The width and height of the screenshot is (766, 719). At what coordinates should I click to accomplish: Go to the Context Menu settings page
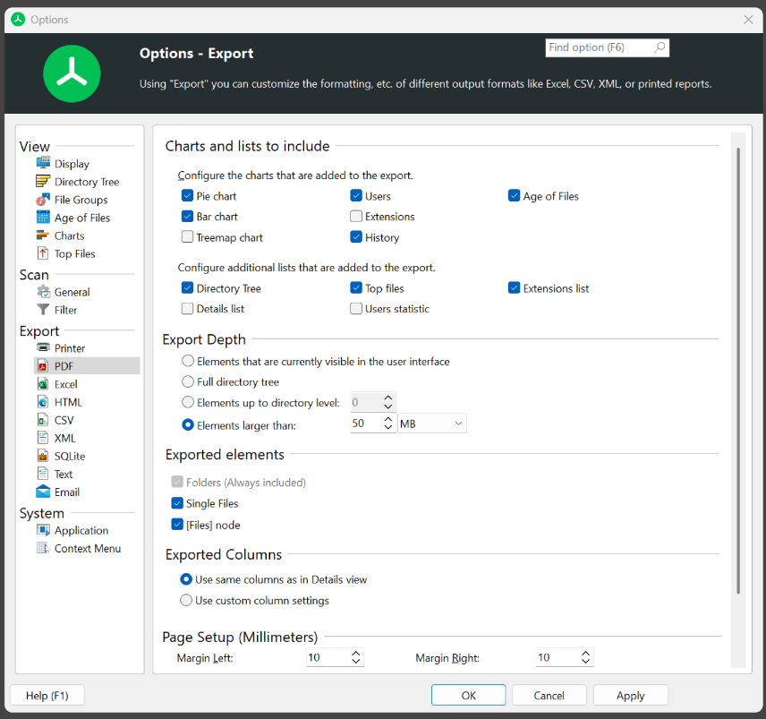pyautogui.click(x=87, y=548)
